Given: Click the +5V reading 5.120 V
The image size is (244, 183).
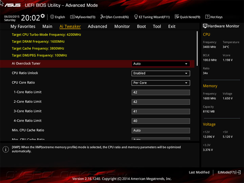Looking at the screenshot, I should [x=227, y=137].
